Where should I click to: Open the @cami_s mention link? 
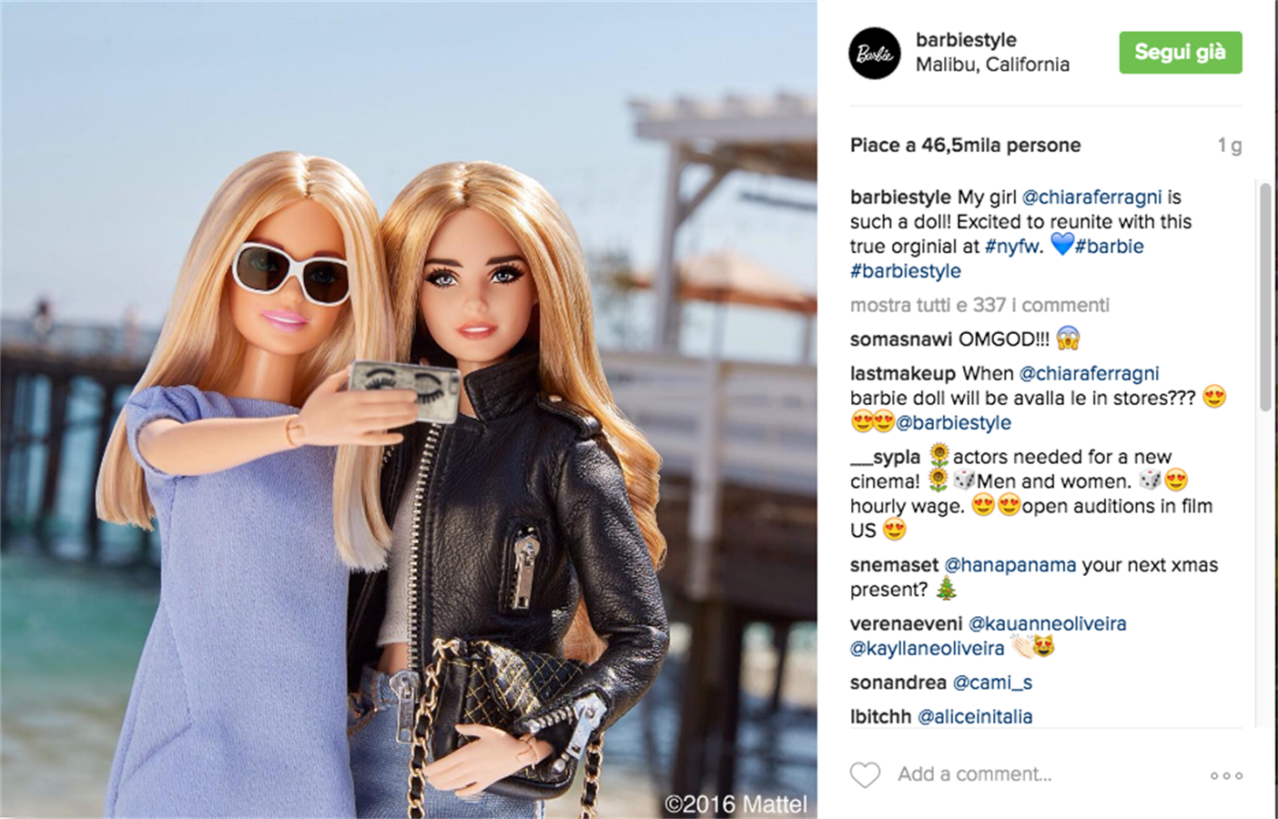click(x=992, y=682)
